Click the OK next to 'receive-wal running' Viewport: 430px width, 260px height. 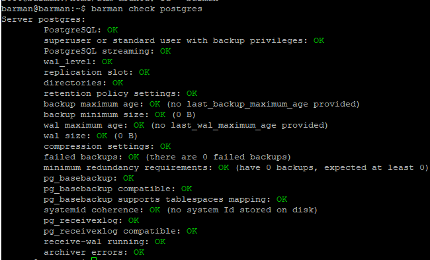tap(160, 241)
